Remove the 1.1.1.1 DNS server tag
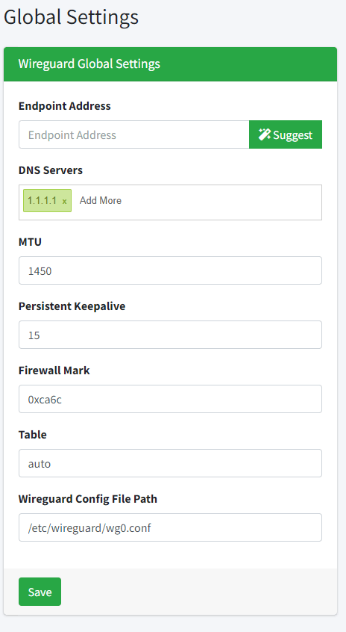Viewport: 346px width, 632px height. coord(64,201)
